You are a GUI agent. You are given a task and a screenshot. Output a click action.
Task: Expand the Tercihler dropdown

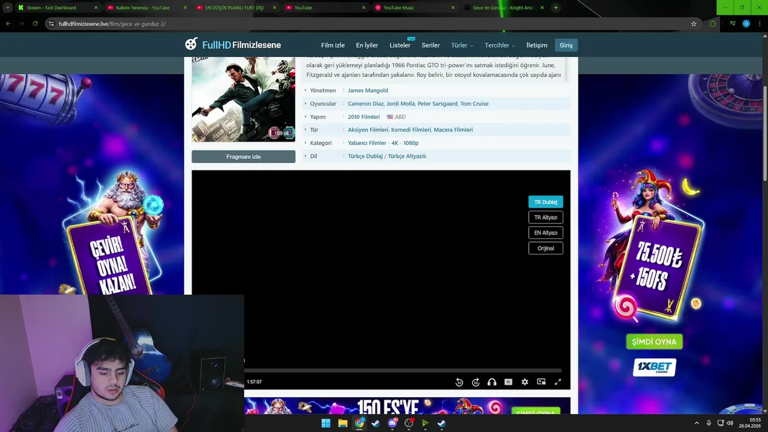(500, 45)
